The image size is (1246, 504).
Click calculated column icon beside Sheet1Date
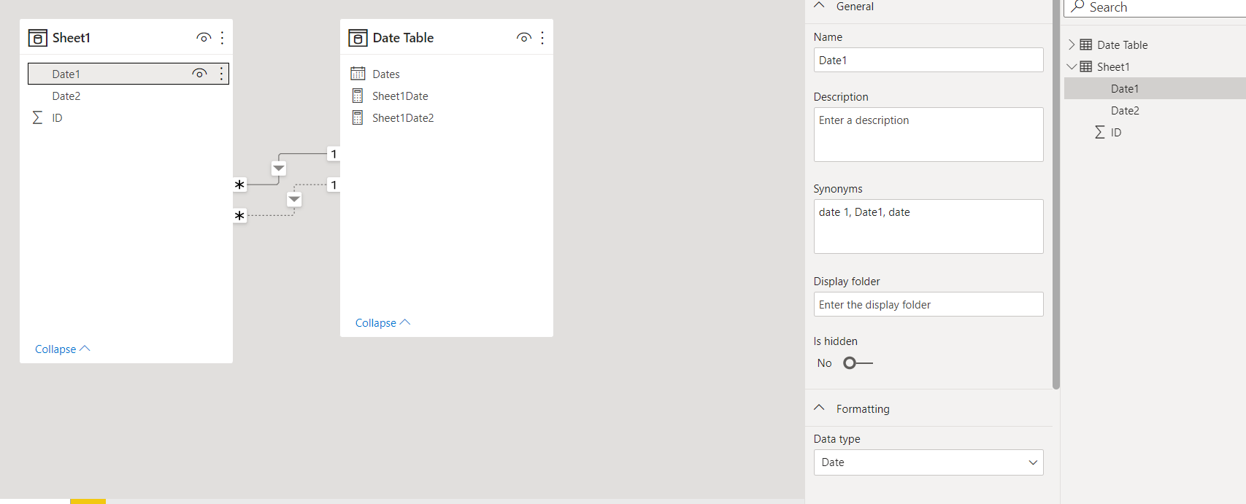(358, 96)
